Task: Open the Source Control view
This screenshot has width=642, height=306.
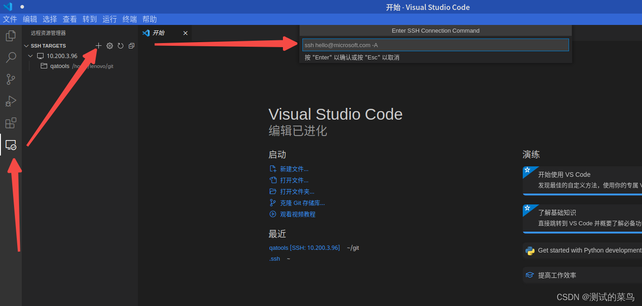Action: coord(10,79)
